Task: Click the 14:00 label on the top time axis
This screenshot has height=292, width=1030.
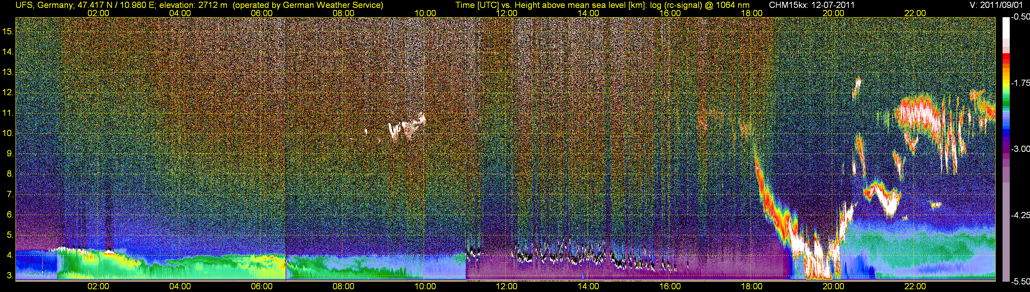Action: [588, 13]
